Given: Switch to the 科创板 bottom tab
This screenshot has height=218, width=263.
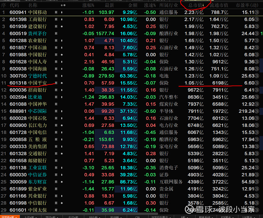Looking at the screenshot, I should coord(115,217).
